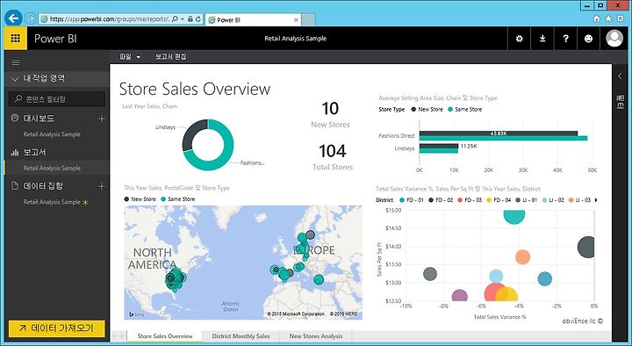Click the LI - 02 legend swatch

545,200
